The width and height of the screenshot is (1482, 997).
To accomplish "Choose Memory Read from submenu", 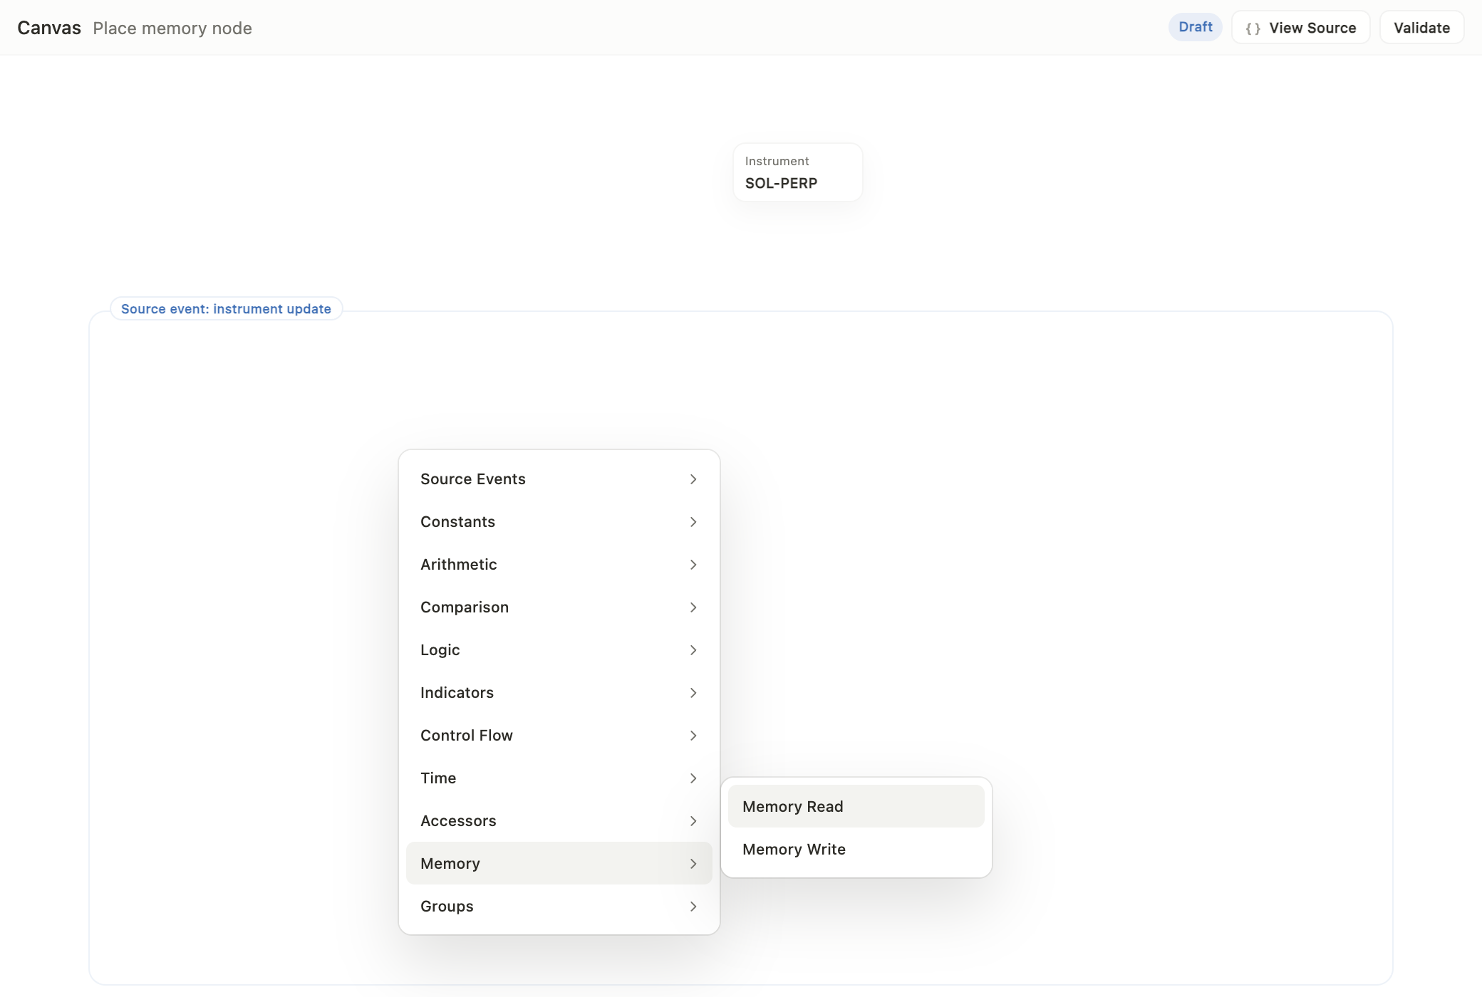I will click(856, 806).
